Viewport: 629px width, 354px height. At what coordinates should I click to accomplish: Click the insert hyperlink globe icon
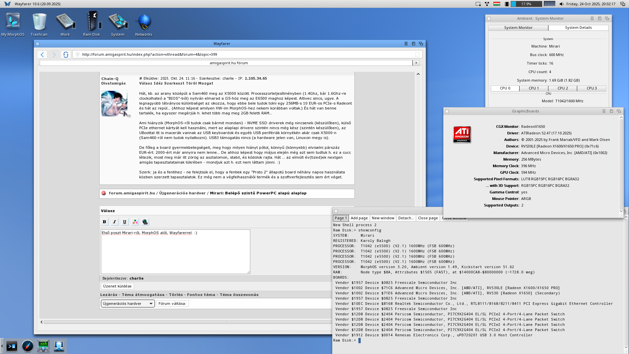click(145, 222)
